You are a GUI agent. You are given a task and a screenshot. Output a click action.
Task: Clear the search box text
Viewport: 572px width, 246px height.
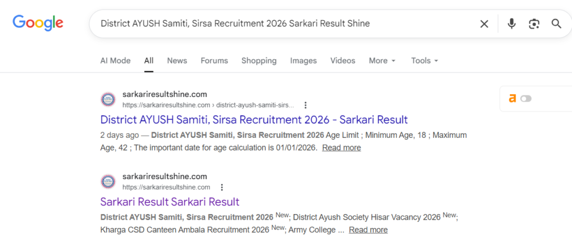pos(484,23)
